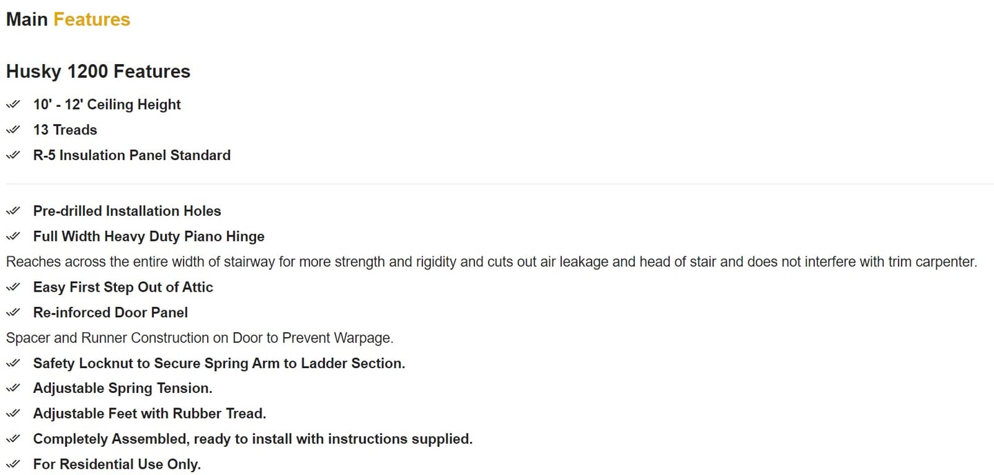
Task: Click the checkmark icon next to "13 Treads"
Action: point(13,130)
